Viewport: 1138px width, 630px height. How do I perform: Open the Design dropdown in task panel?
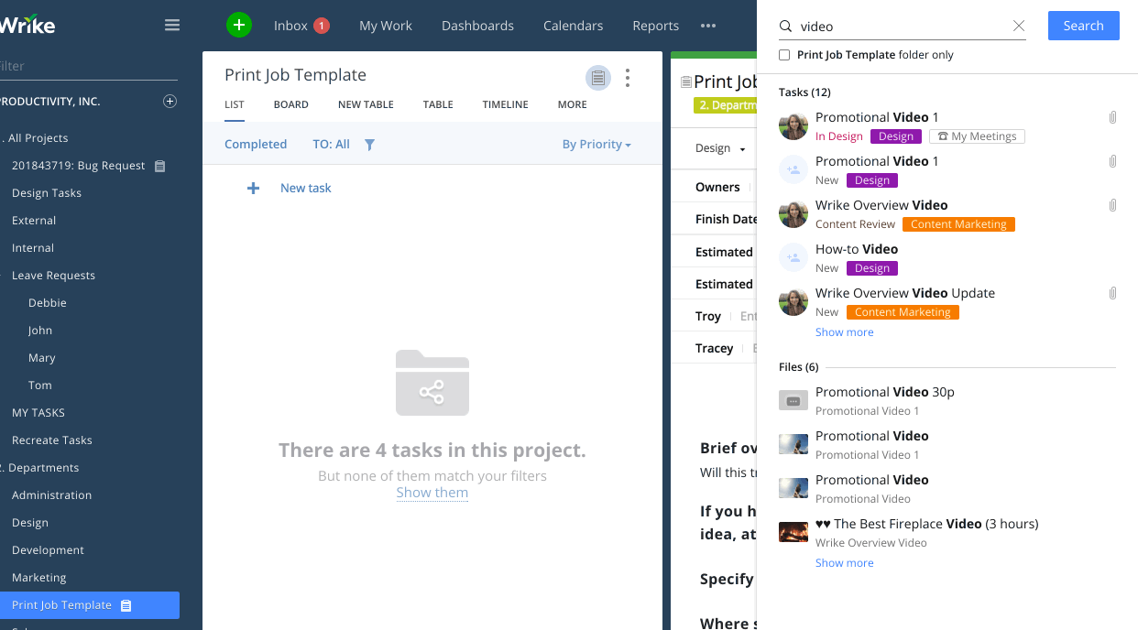[720, 148]
